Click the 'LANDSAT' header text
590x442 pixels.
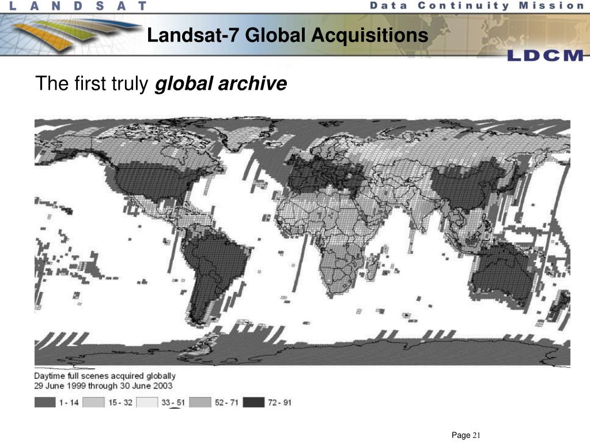click(78, 6)
